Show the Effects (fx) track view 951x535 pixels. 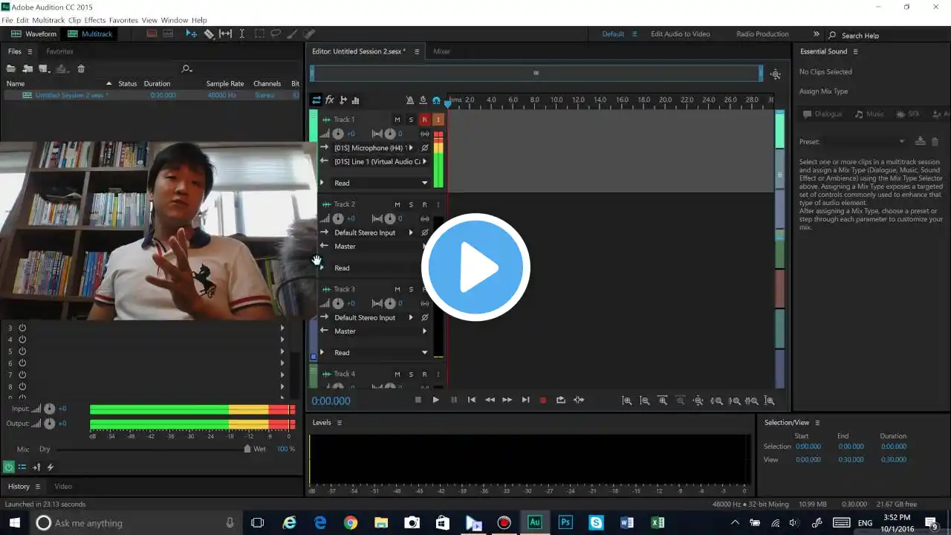pyautogui.click(x=330, y=100)
